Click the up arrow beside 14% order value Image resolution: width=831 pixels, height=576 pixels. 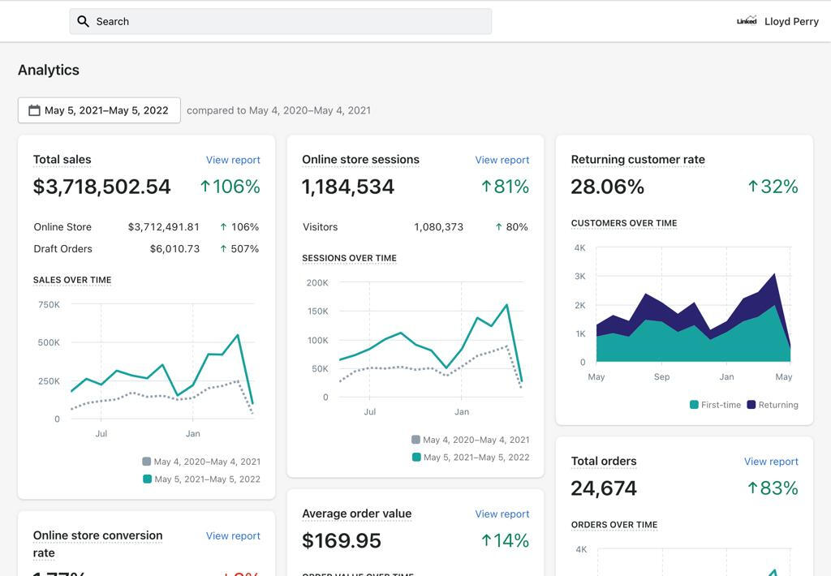click(x=486, y=540)
